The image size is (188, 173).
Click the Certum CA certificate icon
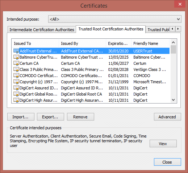point(16,63)
